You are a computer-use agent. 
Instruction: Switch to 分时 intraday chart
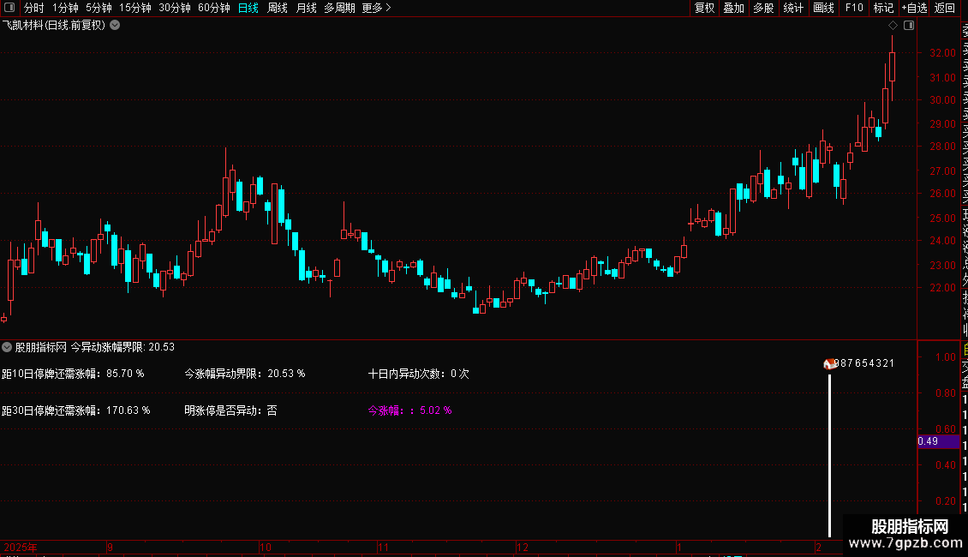point(34,8)
